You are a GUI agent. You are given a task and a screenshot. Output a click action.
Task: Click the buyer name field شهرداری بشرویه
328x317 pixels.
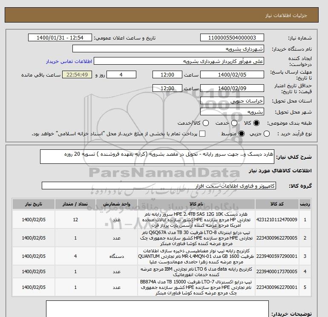(168, 49)
